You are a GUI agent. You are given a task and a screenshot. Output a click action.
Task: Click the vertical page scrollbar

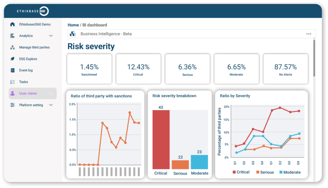[x=314, y=57]
